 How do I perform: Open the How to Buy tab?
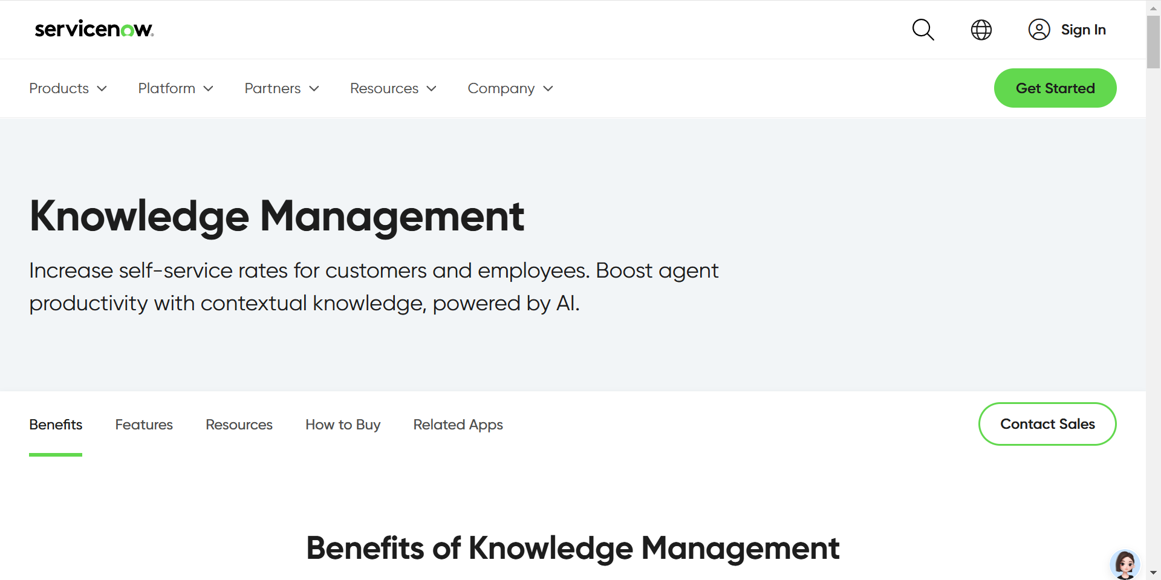coord(343,425)
